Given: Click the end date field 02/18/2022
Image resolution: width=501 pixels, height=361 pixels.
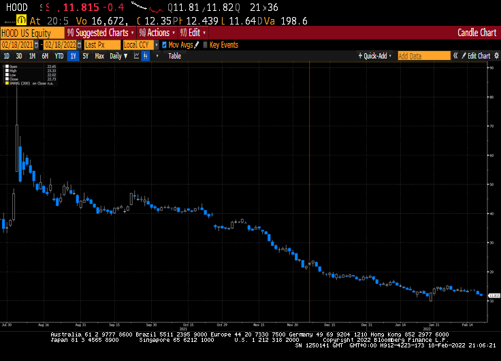Looking at the screenshot, I should pyautogui.click(x=60, y=45).
